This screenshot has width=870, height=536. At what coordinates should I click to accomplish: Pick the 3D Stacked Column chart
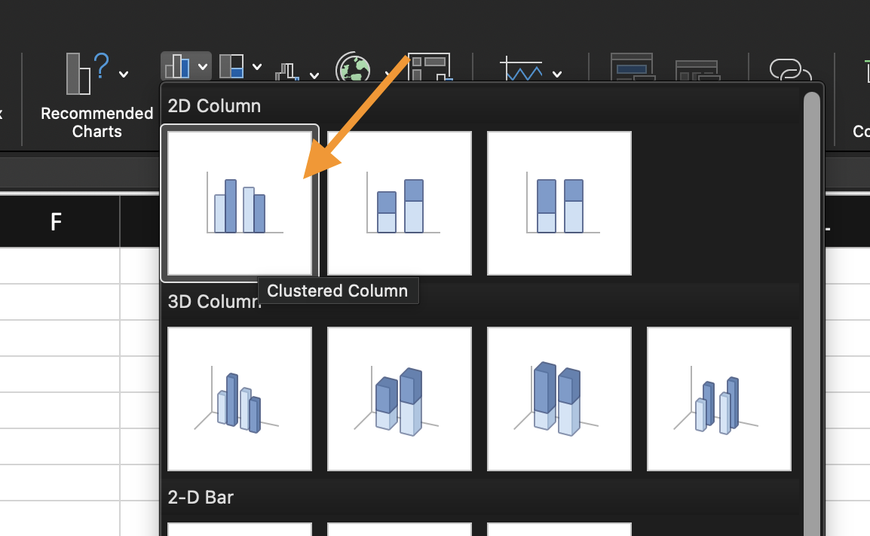click(400, 399)
